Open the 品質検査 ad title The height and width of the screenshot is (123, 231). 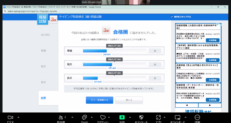(197, 66)
